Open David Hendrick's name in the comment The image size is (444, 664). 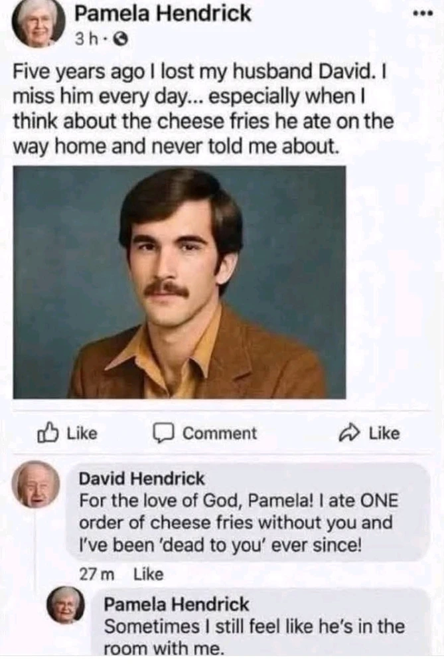pyautogui.click(x=142, y=478)
